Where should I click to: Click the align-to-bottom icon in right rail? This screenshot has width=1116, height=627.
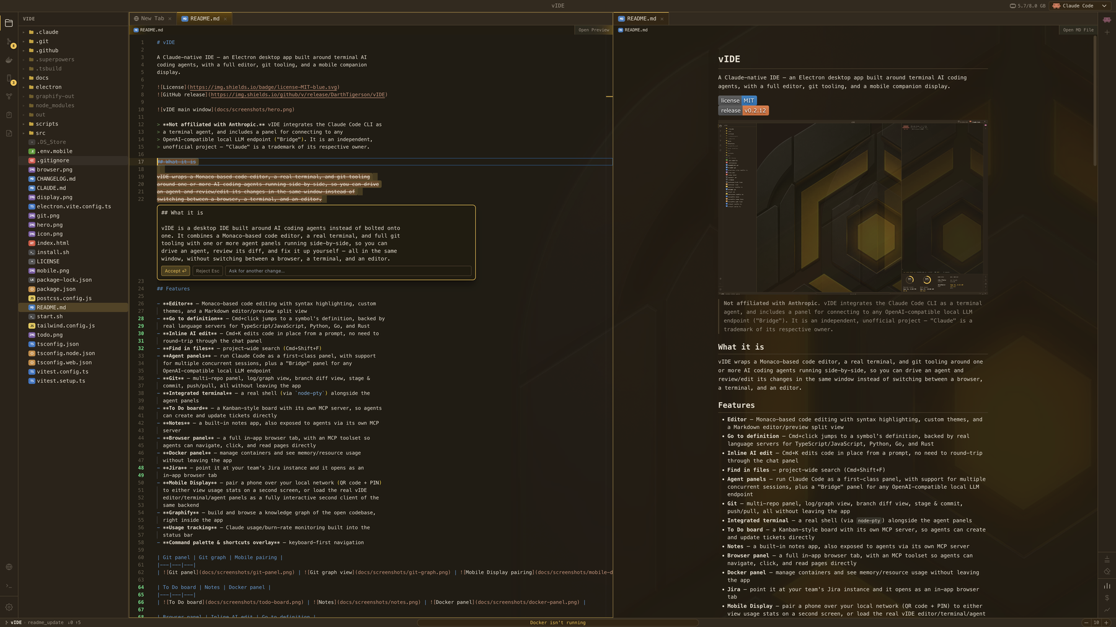pyautogui.click(x=1107, y=559)
